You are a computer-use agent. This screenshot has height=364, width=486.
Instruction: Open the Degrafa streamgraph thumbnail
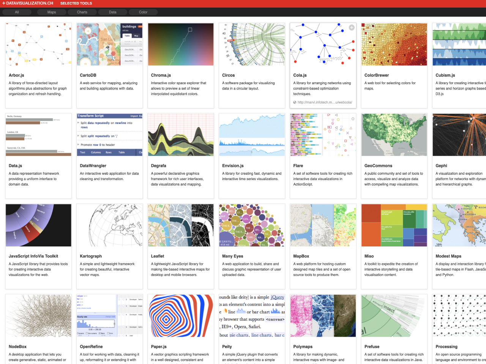click(181, 135)
